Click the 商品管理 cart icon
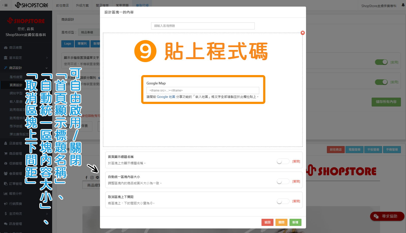Viewport: 406px width, 233px height. point(6,153)
